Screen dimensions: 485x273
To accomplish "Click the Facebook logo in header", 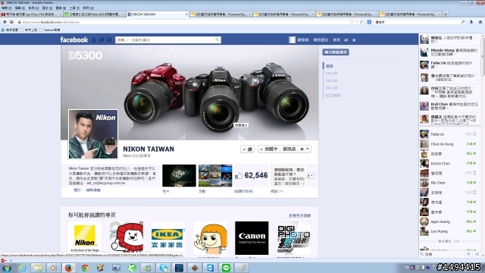I will (x=74, y=39).
